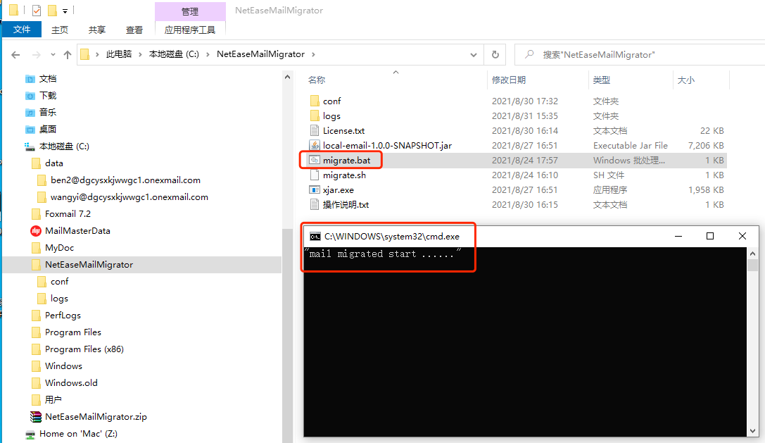Viewport: 765px width, 443px height.
Task: Select NetEaseMailMigrator.zip archive icon in tree
Action: [x=37, y=417]
